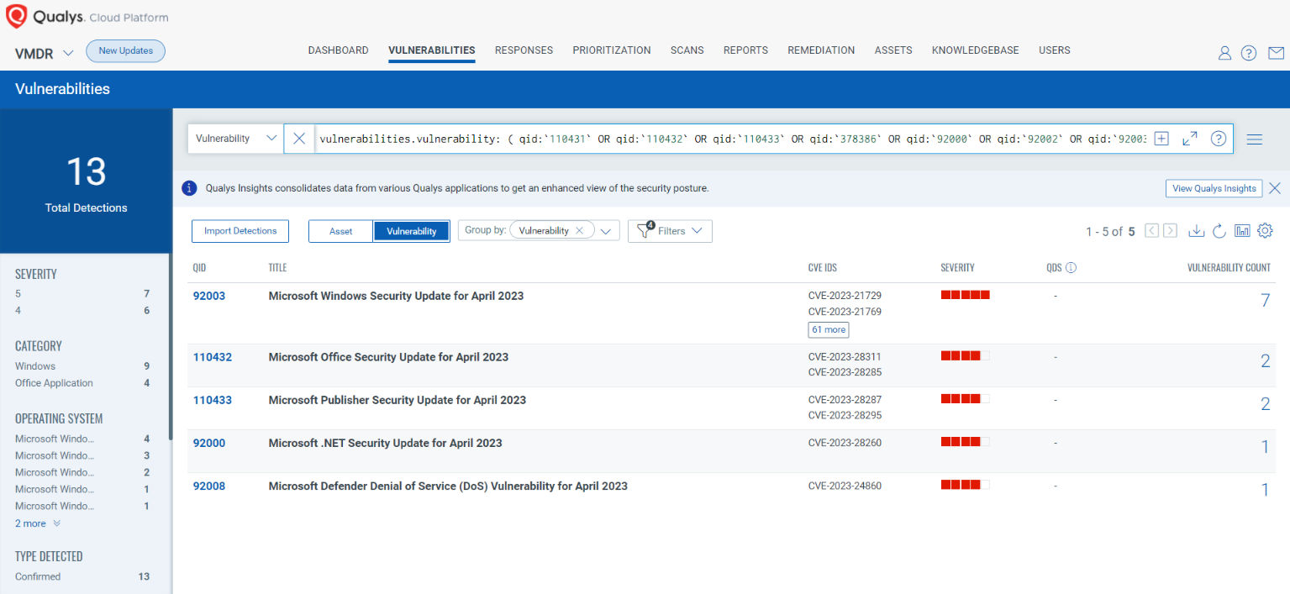Open the Vulnerability search type dropdown
Viewport: 1290px width, 594px height.
(235, 139)
